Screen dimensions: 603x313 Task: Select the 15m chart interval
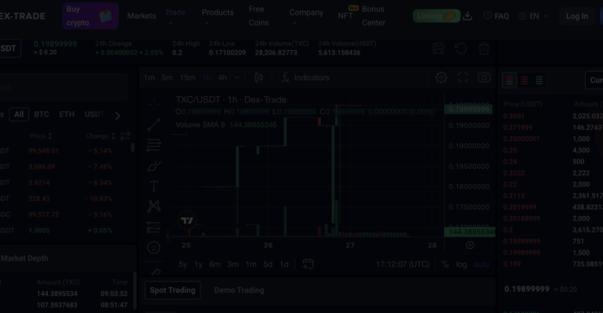[x=188, y=77]
